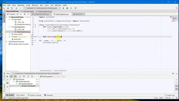This screenshot has width=179, height=101.
Task: Open Run panel settings gear
Action: point(173,74)
